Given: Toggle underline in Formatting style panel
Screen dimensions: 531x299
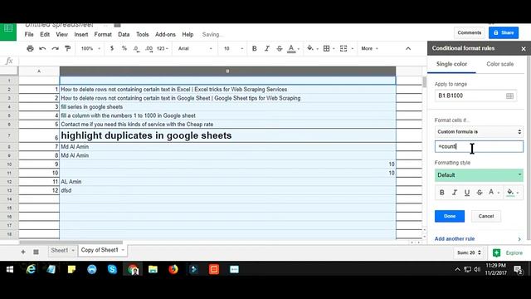Looking at the screenshot, I should pos(467,193).
